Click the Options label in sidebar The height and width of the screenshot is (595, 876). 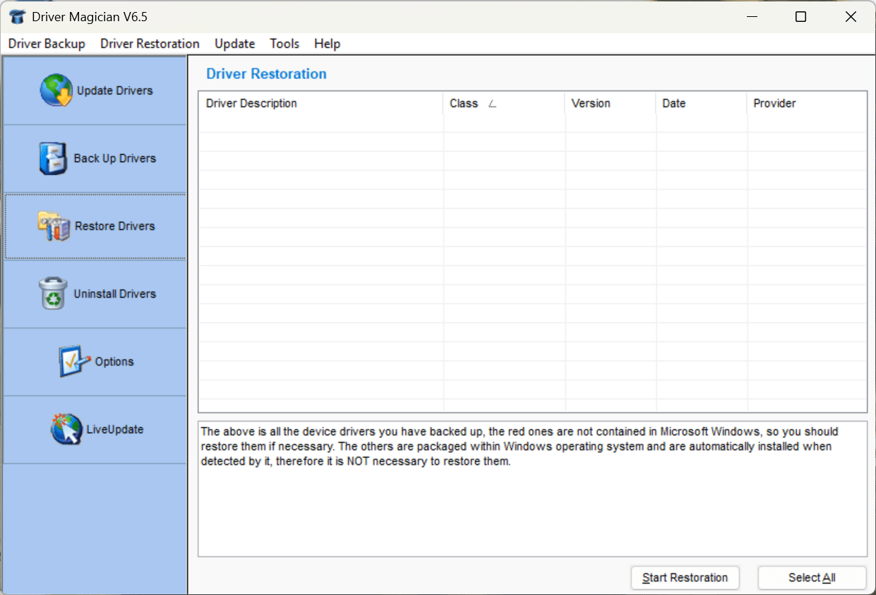(114, 361)
